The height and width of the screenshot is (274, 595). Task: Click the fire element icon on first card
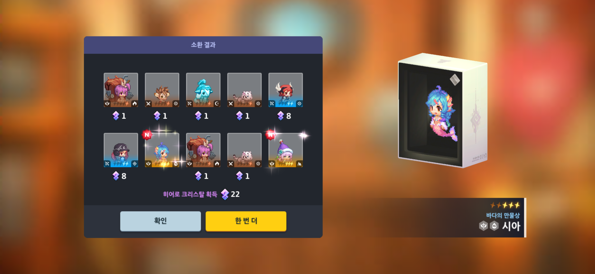(135, 104)
